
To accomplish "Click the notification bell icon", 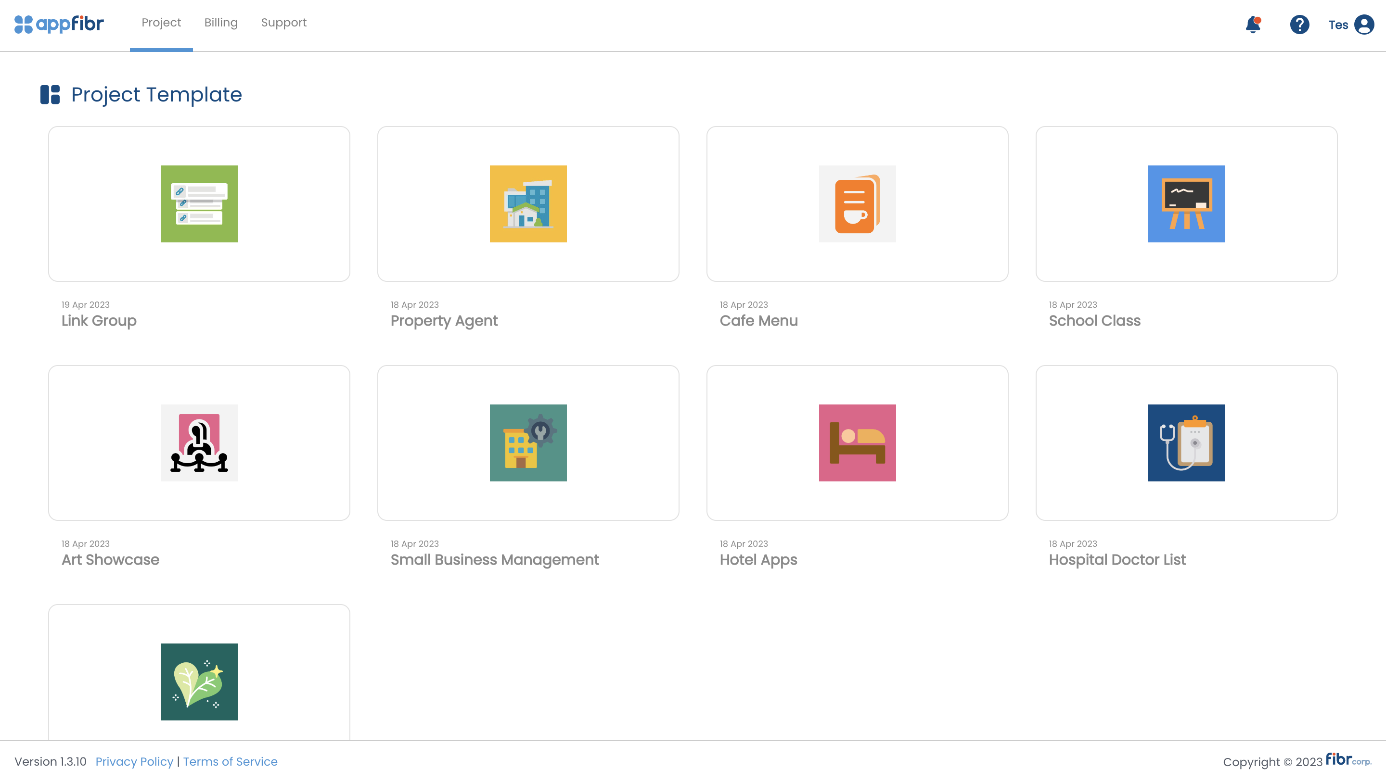I will (x=1253, y=25).
